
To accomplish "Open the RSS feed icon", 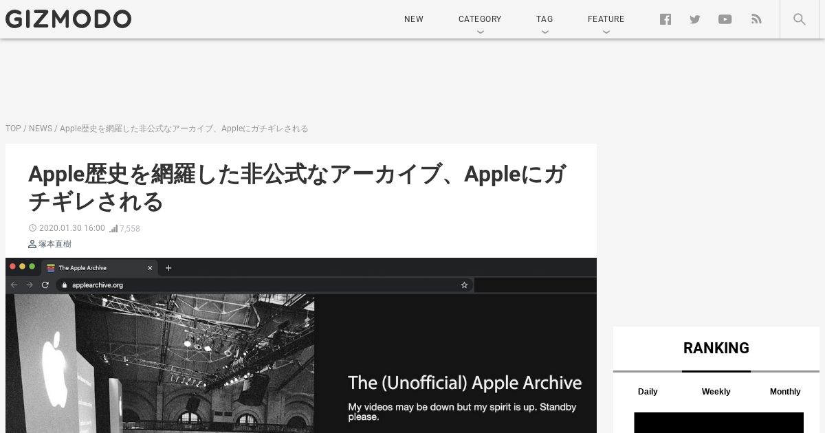I will point(756,19).
